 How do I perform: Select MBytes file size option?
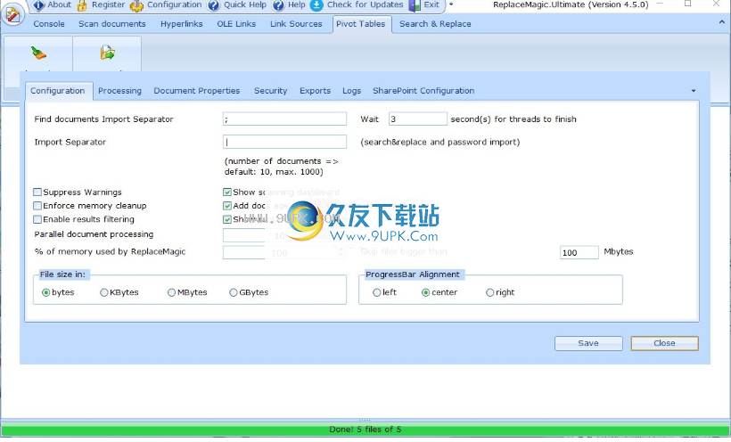pos(171,293)
